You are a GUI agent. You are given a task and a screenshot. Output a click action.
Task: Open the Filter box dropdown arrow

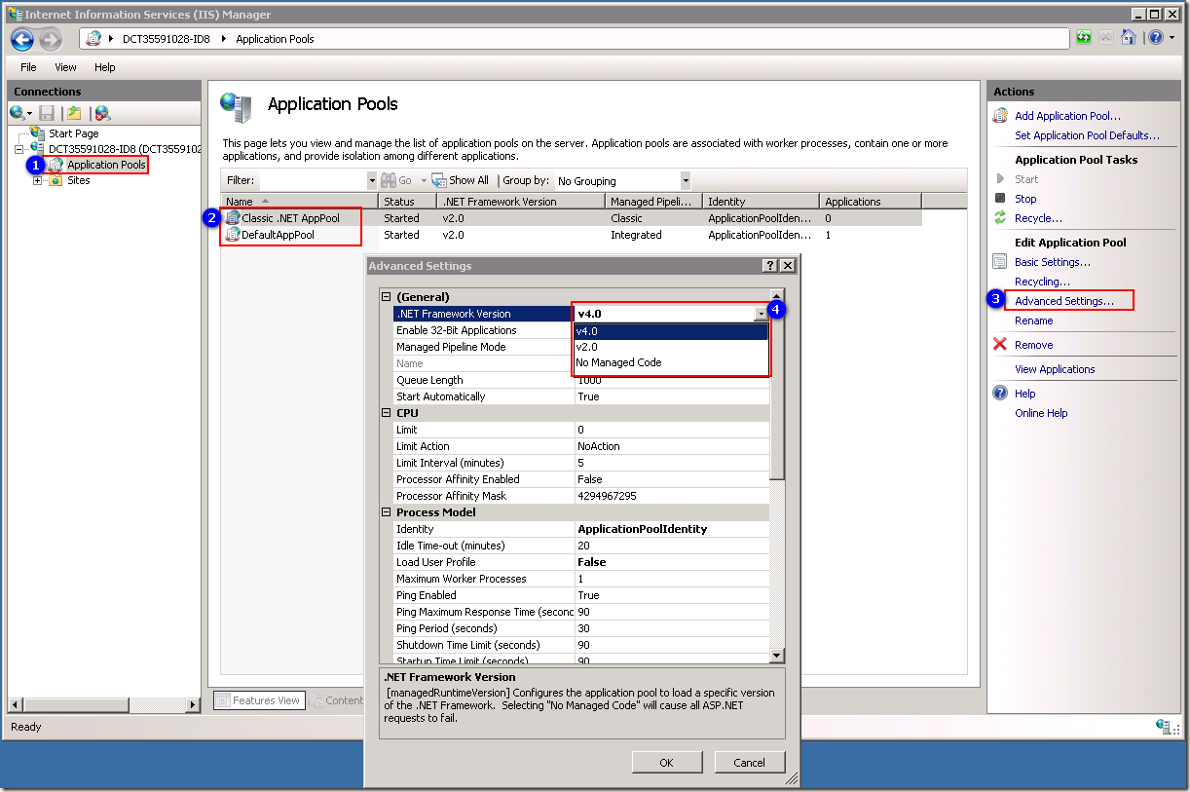[372, 180]
